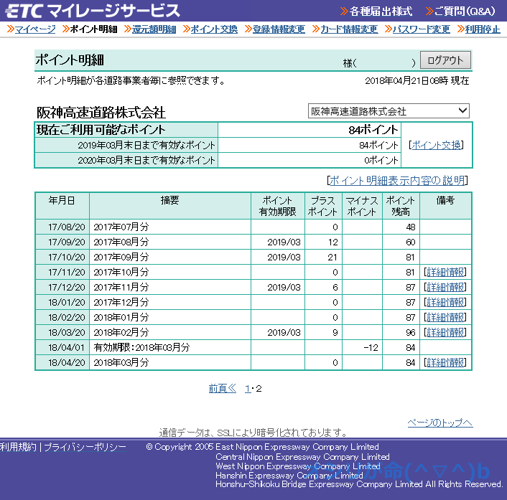Viewport: 507px width, 500px height.
Task: Open ご質問(Q&A) header link
Action: pos(465,11)
